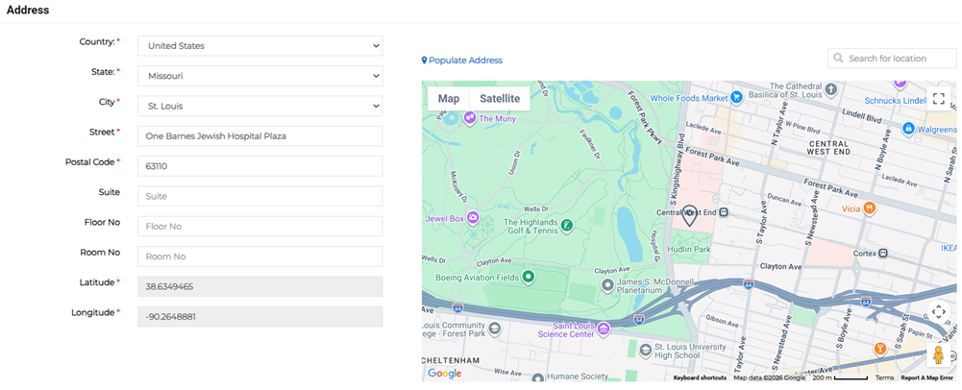
Task: Click the Jewel Box marker icon
Action: tap(473, 217)
